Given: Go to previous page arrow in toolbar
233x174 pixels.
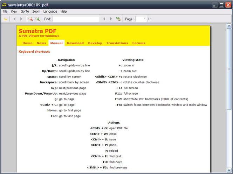Looking at the screenshot, I should tap(15, 19).
